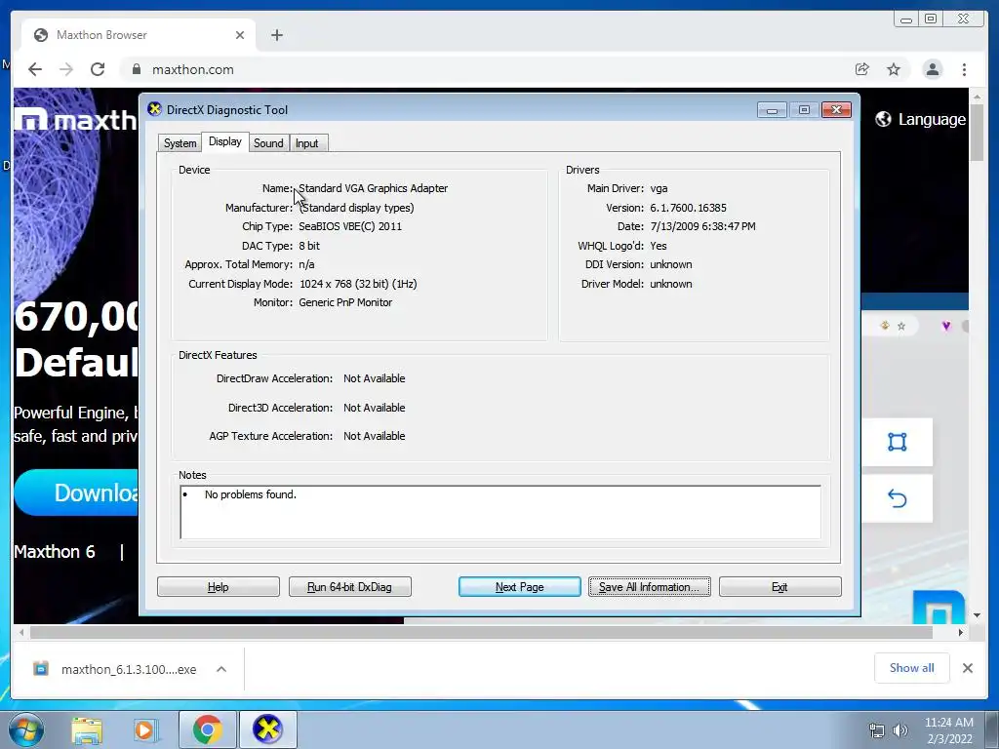Expand options for maxthon exe download
The width and height of the screenshot is (999, 749).
coord(221,669)
